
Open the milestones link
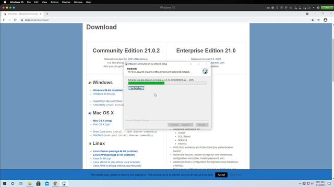pos(141,59)
